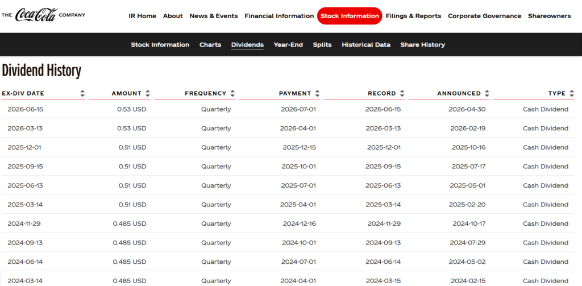
Task: Select ex-div date 2026-06-15
Action: click(25, 109)
